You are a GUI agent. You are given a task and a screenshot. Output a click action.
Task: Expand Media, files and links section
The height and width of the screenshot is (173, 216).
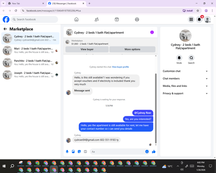[x=185, y=86]
